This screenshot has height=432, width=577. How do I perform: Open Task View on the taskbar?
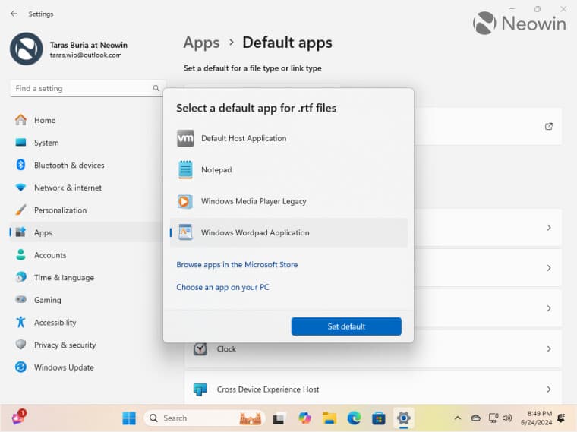(279, 419)
